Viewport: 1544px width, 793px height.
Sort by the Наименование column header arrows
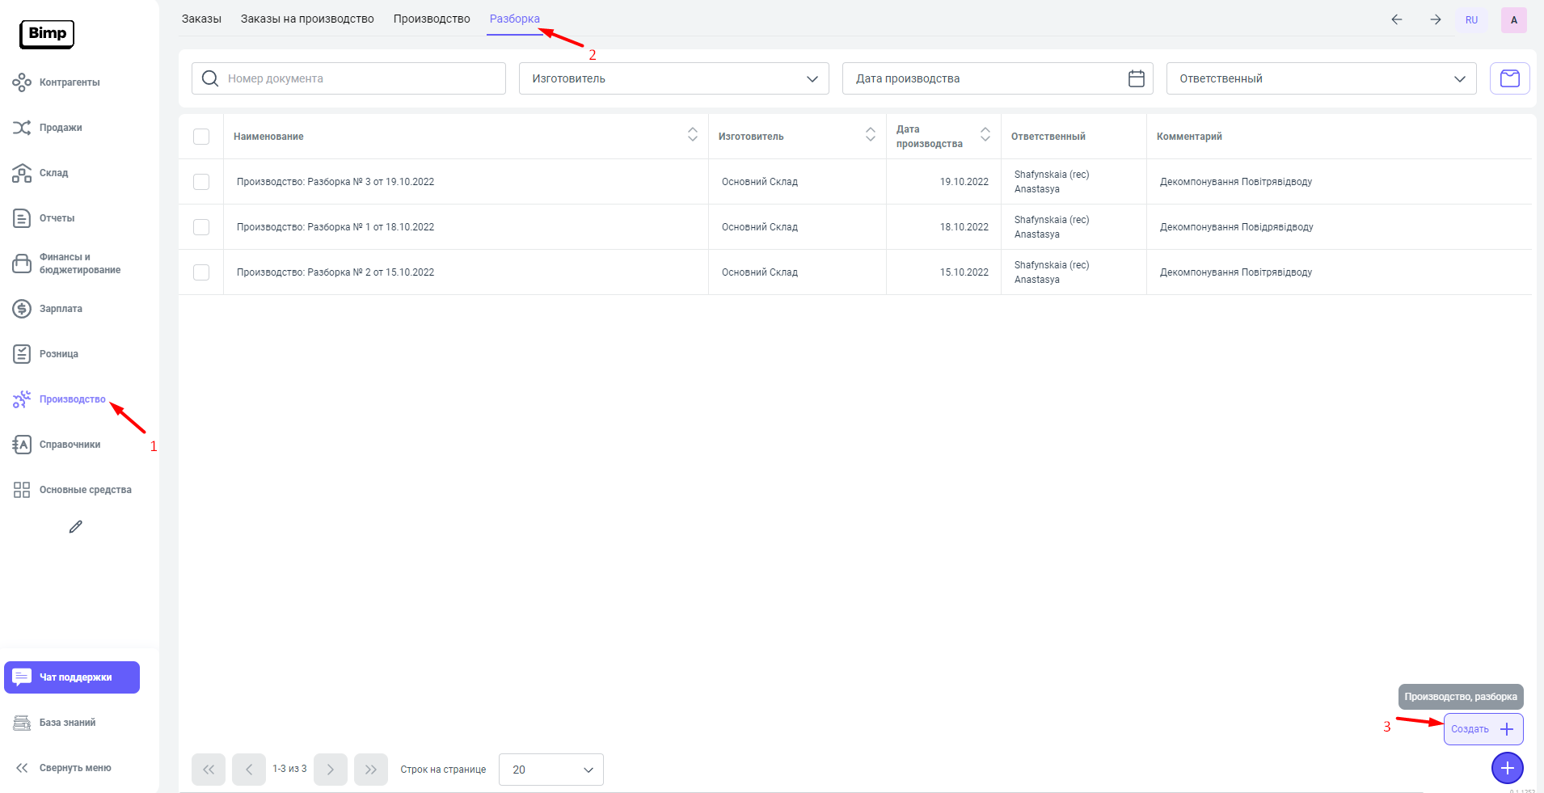(x=692, y=136)
